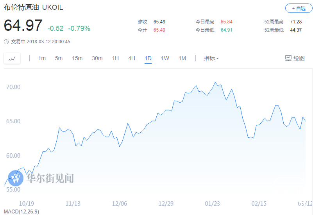Click the 01/23 date marker on axis
Image resolution: width=313 pixels, height=215 pixels.
click(x=213, y=203)
